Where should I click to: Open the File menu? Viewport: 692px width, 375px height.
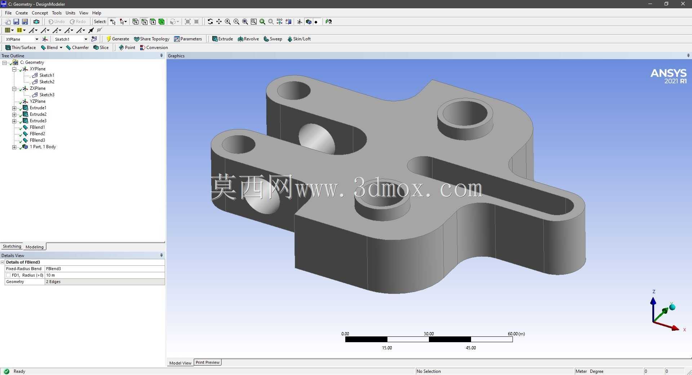click(8, 13)
